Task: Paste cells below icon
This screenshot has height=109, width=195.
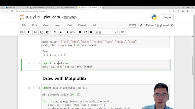Action: pyautogui.click(x=48, y=32)
